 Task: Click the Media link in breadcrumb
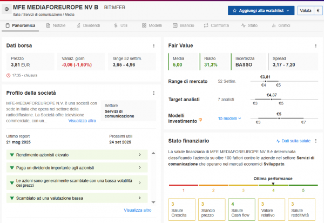click(70, 15)
